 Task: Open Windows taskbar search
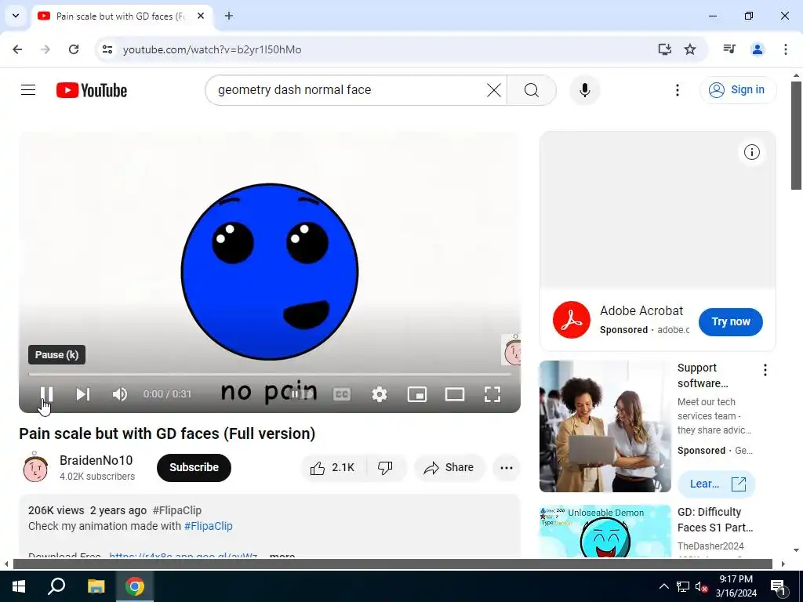pos(56,586)
